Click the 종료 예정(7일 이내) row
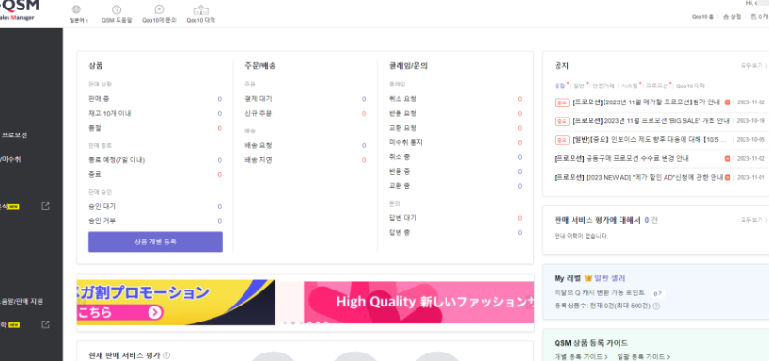This screenshot has height=361, width=769. [x=155, y=160]
